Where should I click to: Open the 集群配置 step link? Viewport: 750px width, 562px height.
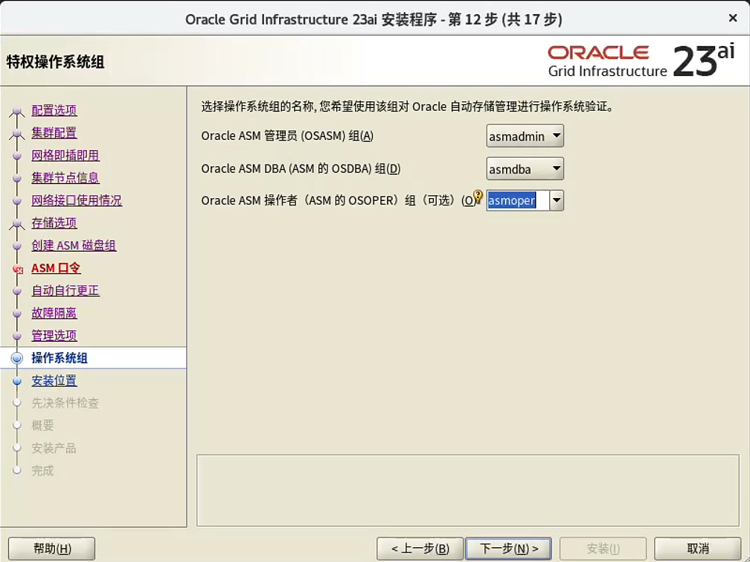[54, 132]
